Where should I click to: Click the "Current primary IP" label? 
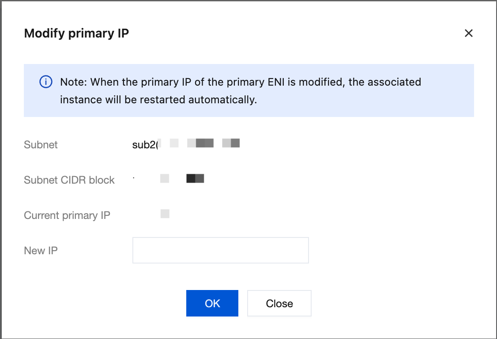pyautogui.click(x=67, y=215)
